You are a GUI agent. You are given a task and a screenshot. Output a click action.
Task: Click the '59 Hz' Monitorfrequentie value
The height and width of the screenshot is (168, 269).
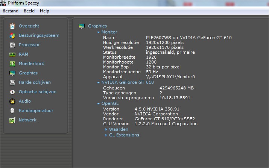pyautogui.click(x=152, y=72)
